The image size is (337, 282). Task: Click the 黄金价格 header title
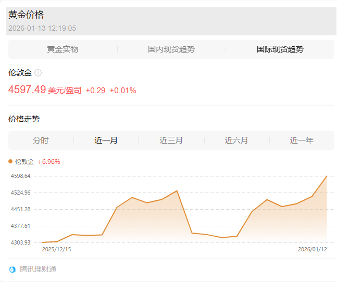click(26, 15)
